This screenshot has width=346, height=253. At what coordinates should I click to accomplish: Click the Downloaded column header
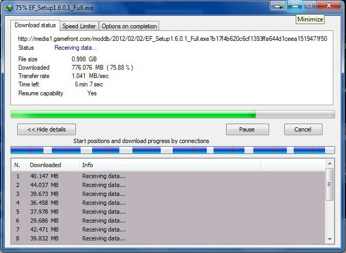(x=53, y=165)
